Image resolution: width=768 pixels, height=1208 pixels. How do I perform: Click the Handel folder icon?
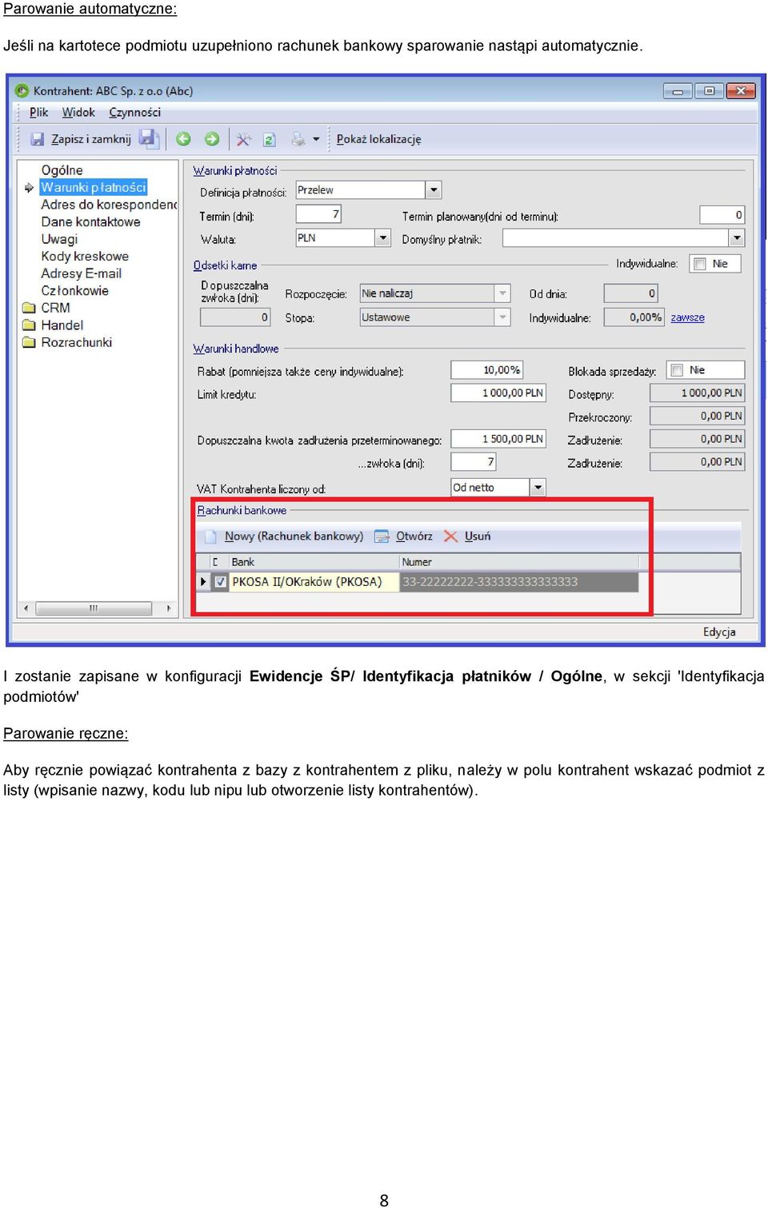[29, 325]
